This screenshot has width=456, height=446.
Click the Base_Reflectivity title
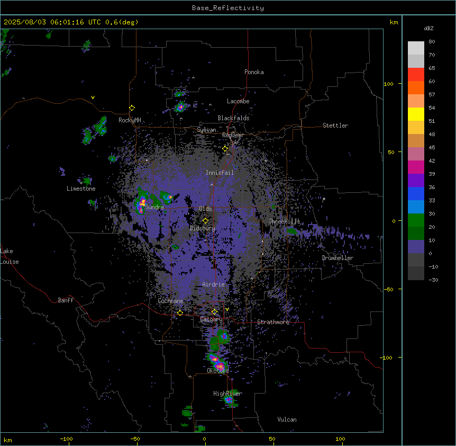coord(228,8)
